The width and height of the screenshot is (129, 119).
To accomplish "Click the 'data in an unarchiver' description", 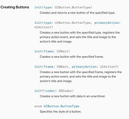I will (x=73, y=96).
